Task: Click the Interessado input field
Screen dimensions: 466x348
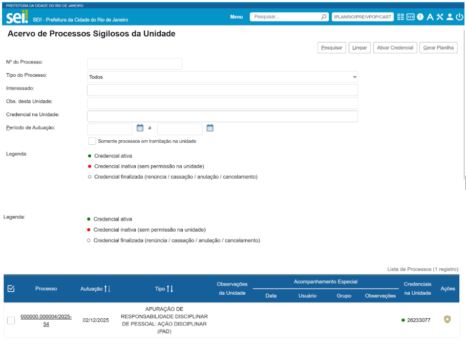Action: [222, 90]
